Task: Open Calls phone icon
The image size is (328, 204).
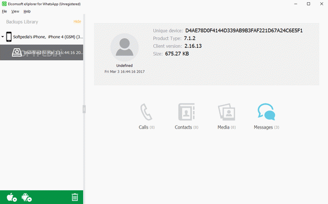Action: click(146, 112)
